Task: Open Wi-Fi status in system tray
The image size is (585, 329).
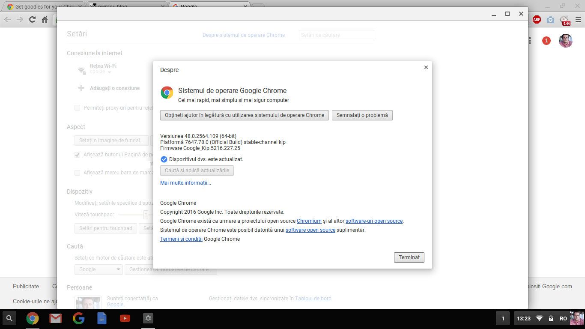Action: point(540,318)
